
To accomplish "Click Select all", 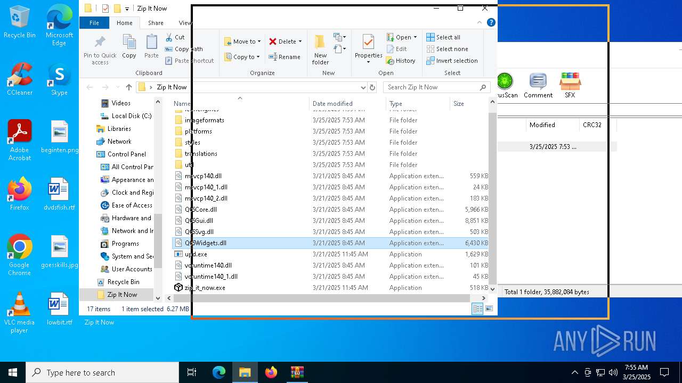I will click(x=443, y=37).
